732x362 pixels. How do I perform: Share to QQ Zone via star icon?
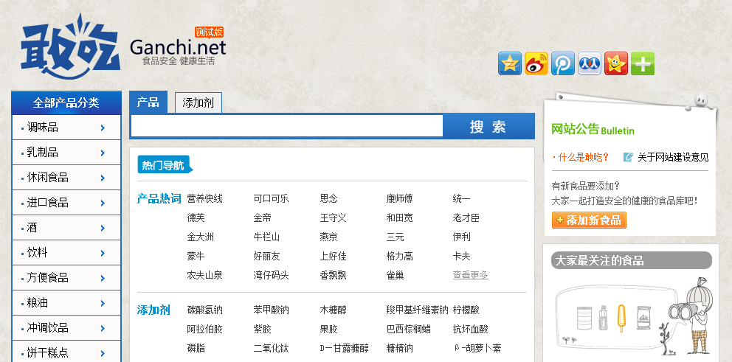point(510,63)
